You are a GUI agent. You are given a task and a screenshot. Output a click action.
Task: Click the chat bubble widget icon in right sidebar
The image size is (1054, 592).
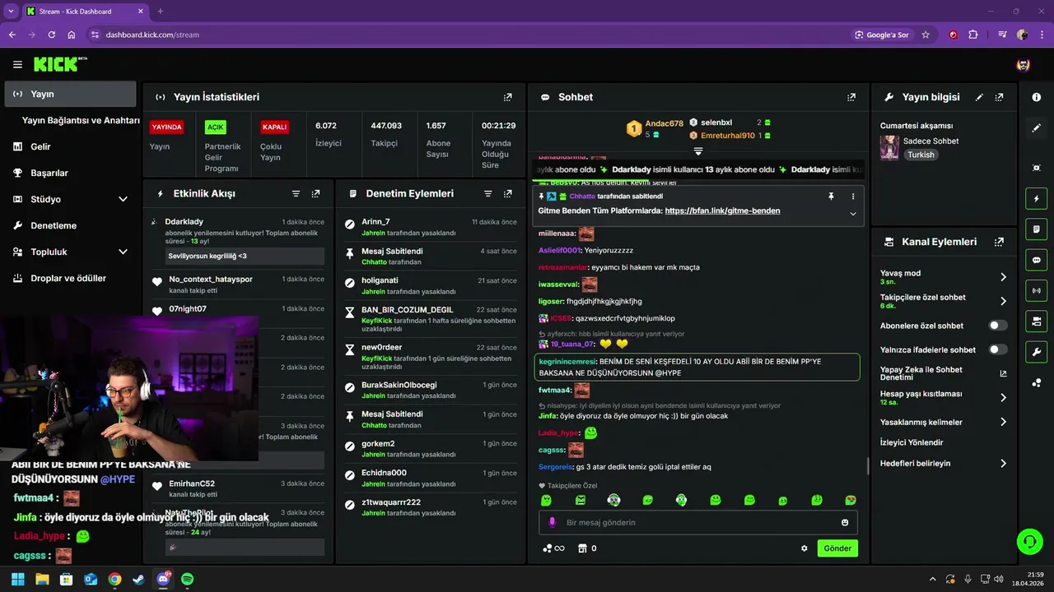click(1036, 260)
